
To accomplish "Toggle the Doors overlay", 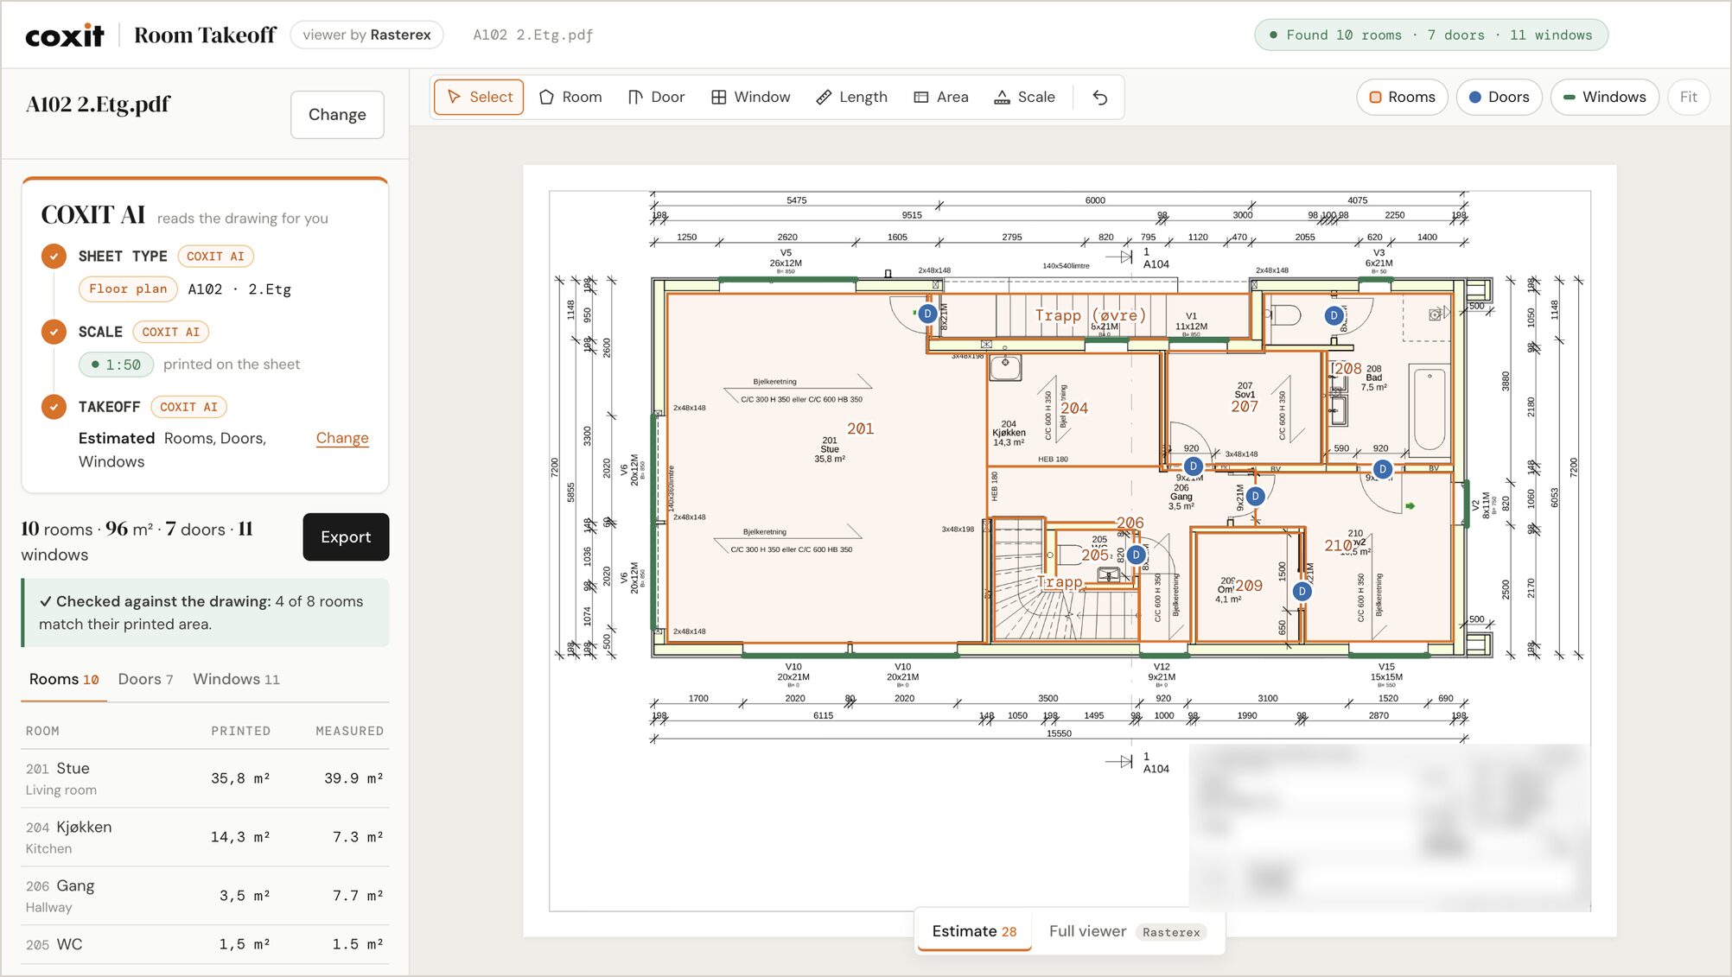I will (x=1499, y=97).
